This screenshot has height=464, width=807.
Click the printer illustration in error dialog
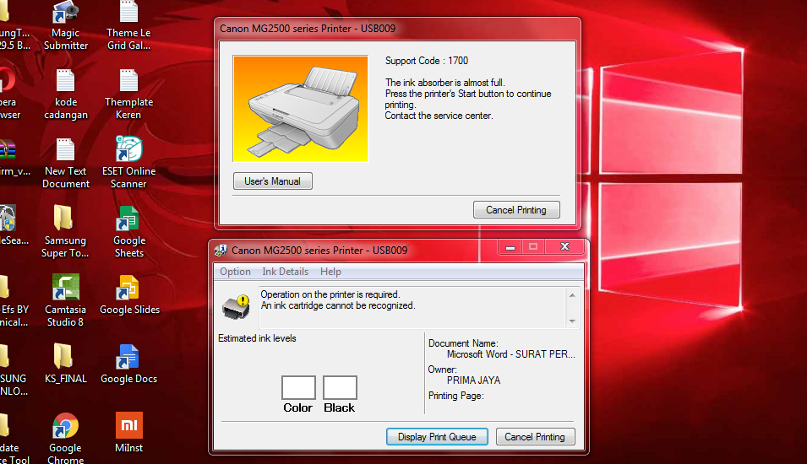301,109
